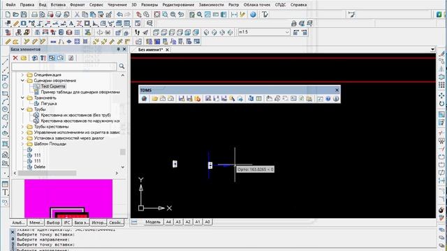Open the Правка menu
The image size is (447, 251).
pos(27,5)
